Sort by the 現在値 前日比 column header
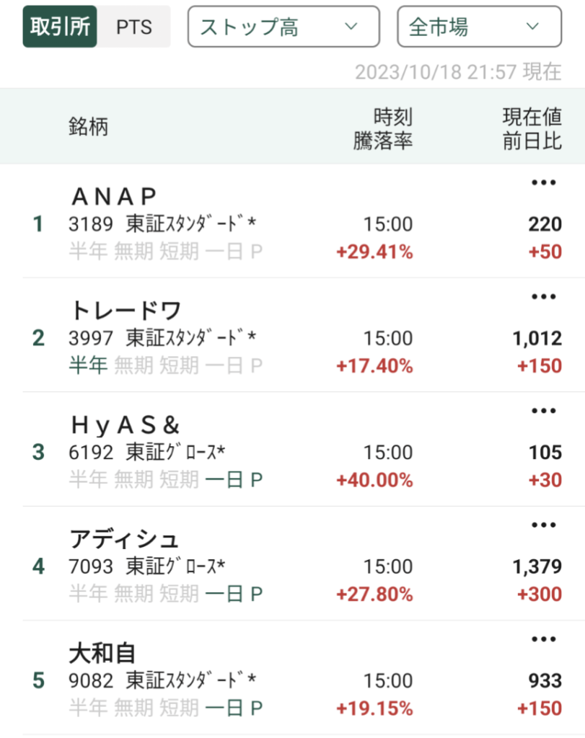585x738 pixels. coord(532,128)
